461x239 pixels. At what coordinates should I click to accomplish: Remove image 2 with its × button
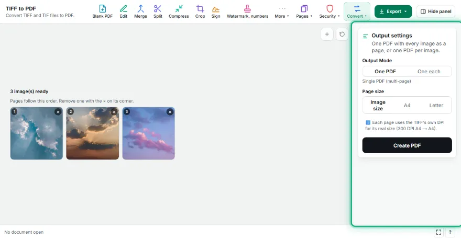[114, 112]
